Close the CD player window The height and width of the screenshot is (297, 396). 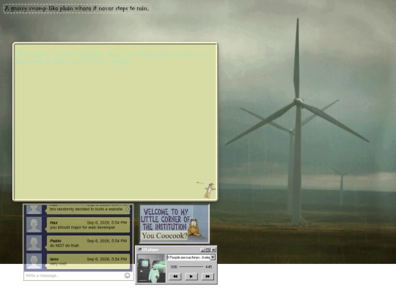tap(213, 250)
